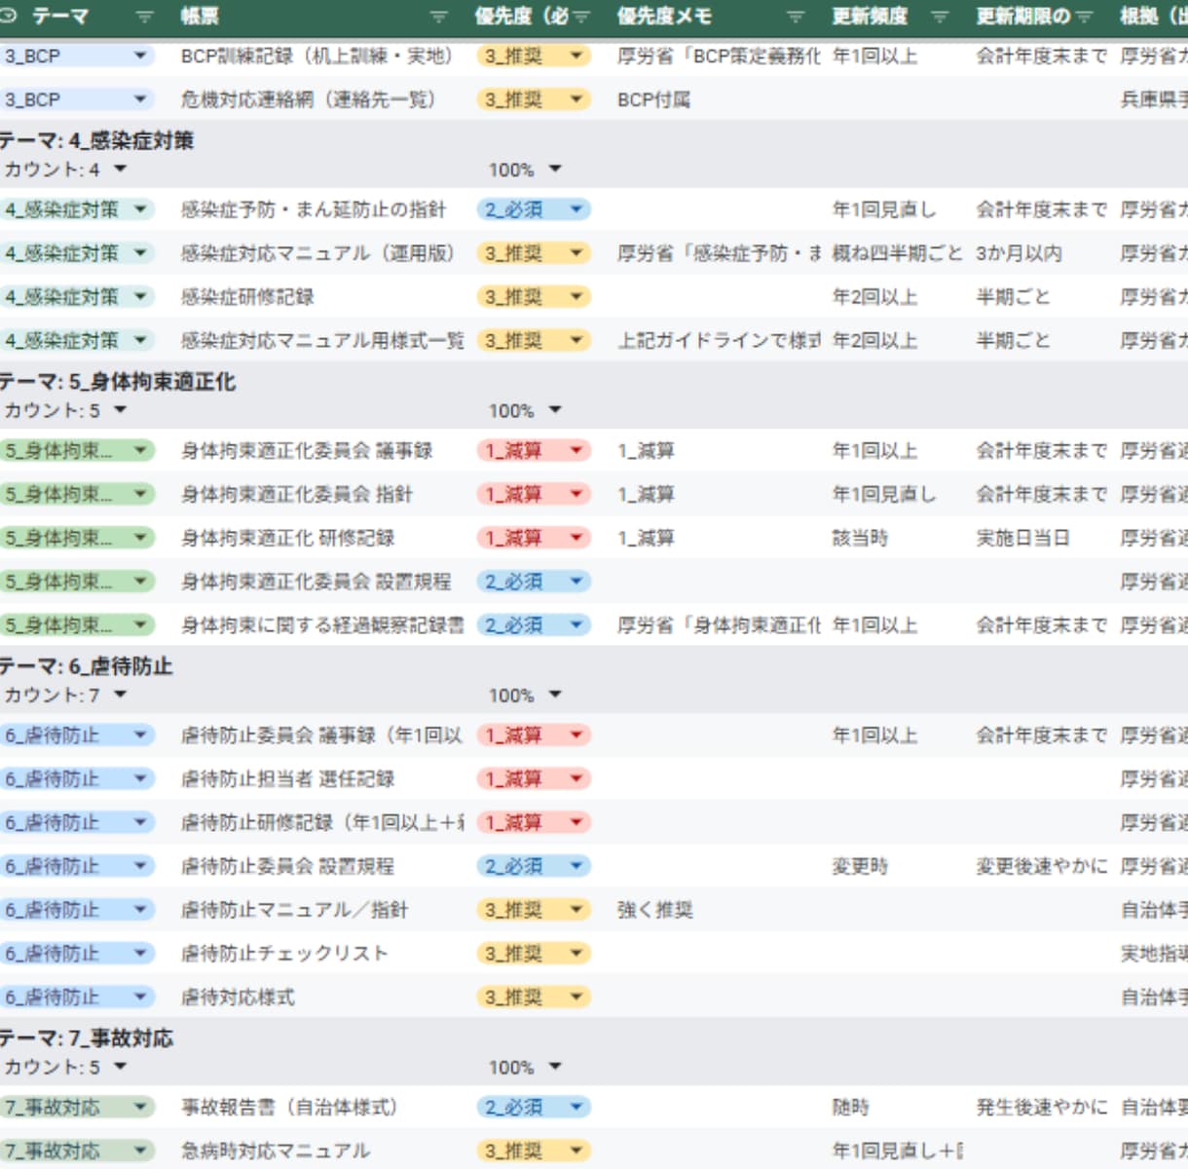Screen dimensions: 1188x1169
Task: Open the 100% dropdown in 4_感染症対策 group
Action: pos(555,170)
